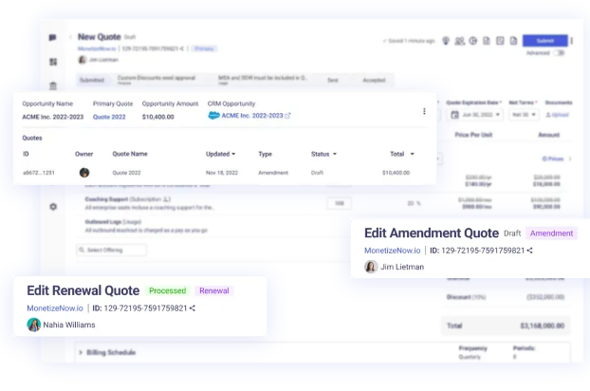Open the settings gear in sidebar

[x=53, y=207]
